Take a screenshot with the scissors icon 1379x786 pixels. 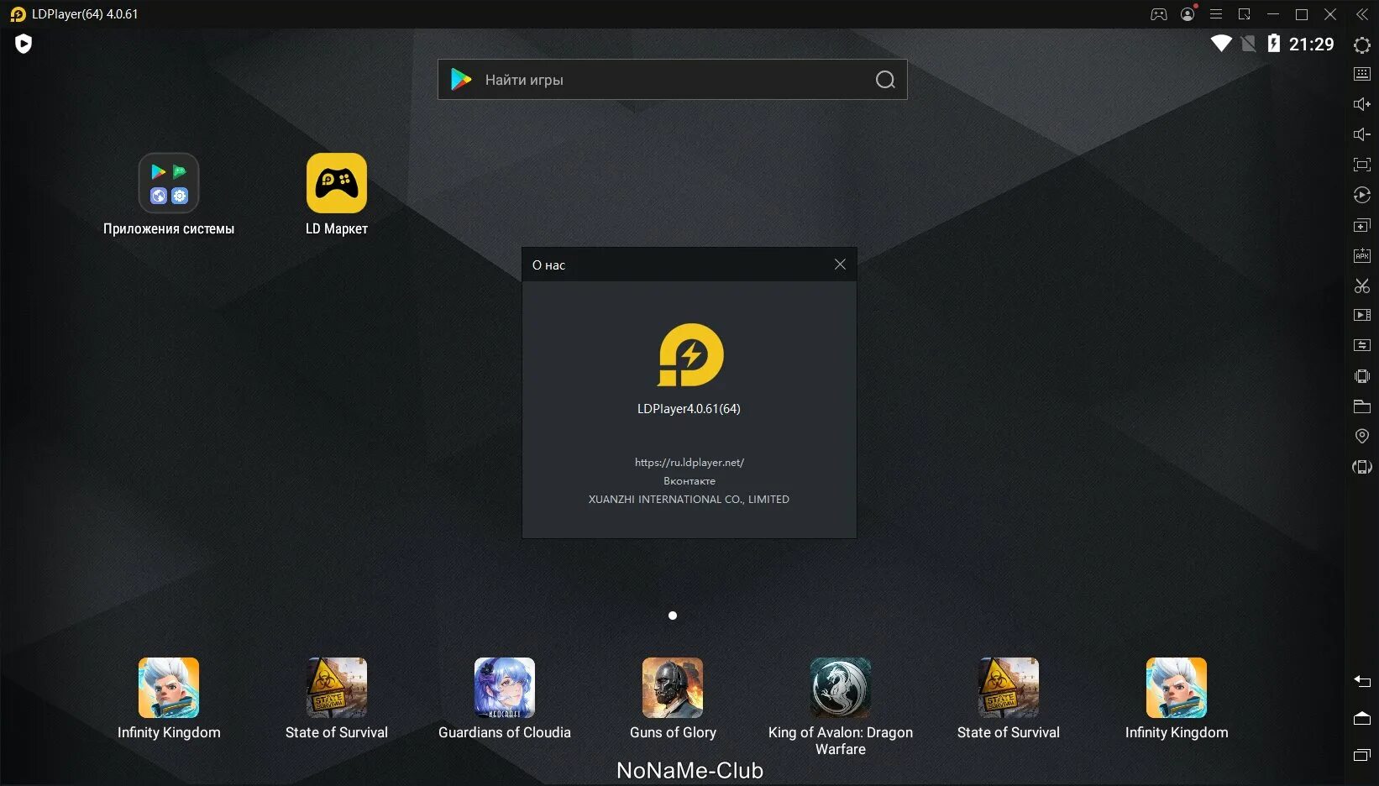[1362, 286]
